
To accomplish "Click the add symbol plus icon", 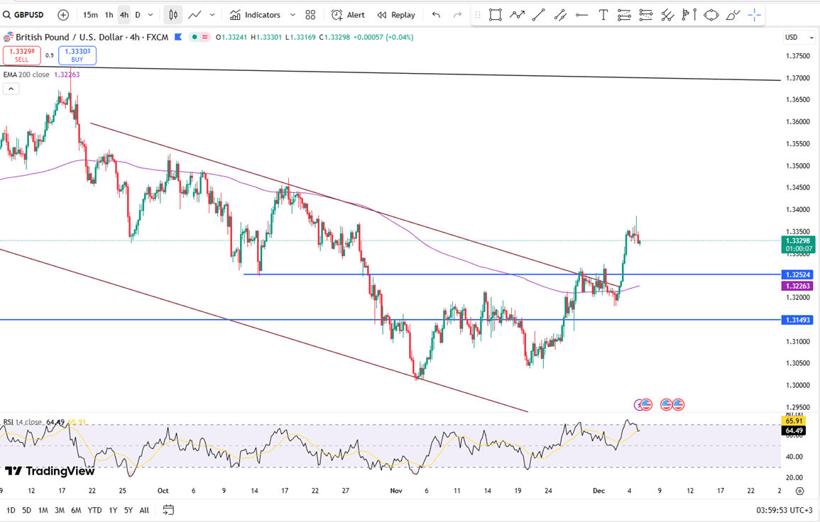I will point(63,15).
